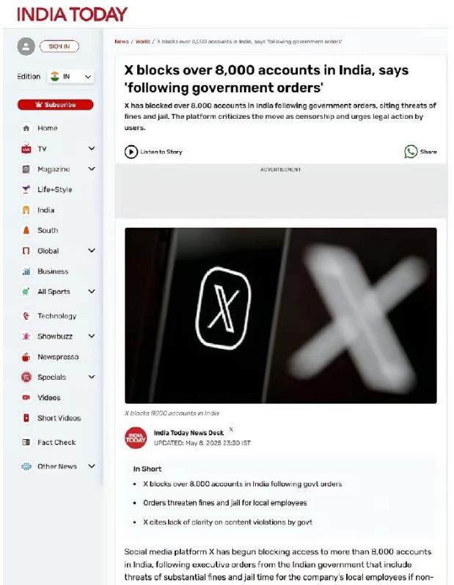Click the X icon beside News Desk

231,430
